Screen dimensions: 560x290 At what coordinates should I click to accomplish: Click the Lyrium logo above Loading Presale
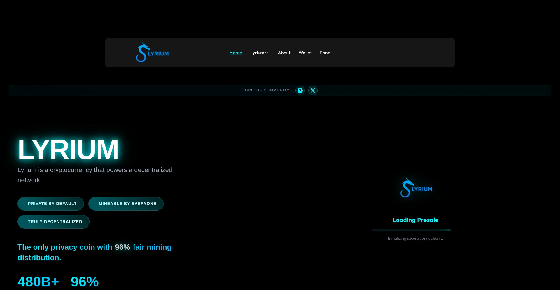tap(416, 188)
